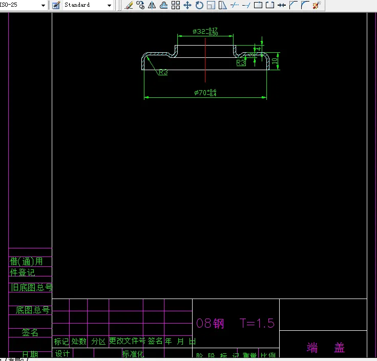Select the red vertical centerline
Image resolution: width=377 pixels, height=361 pixels.
click(x=205, y=60)
